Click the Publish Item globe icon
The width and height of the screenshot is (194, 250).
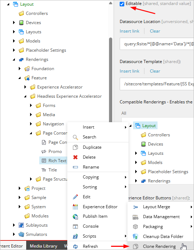75,216
